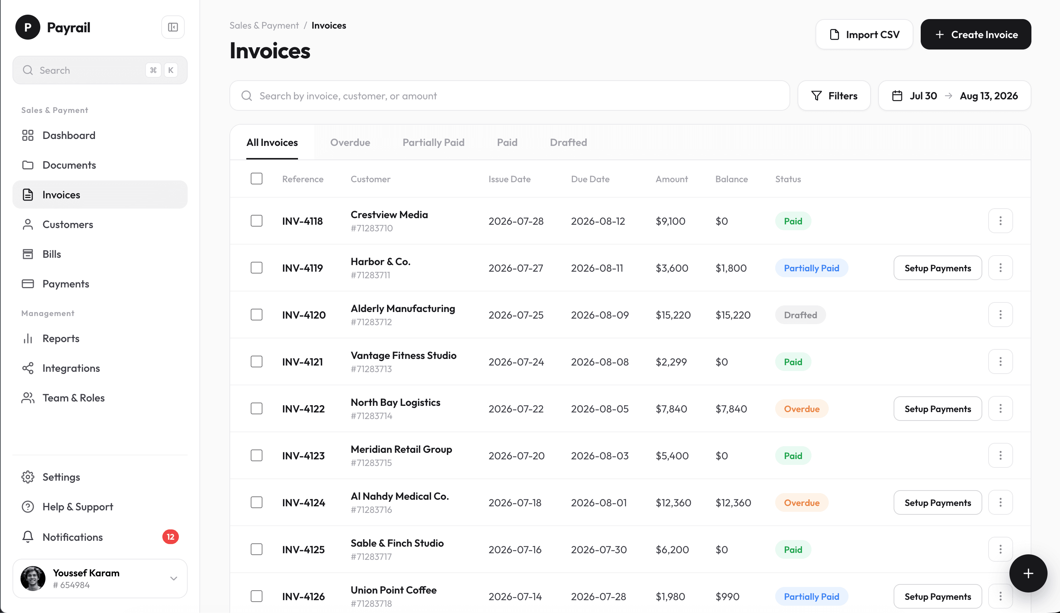Open Notifications with 12 badge

pos(100,537)
